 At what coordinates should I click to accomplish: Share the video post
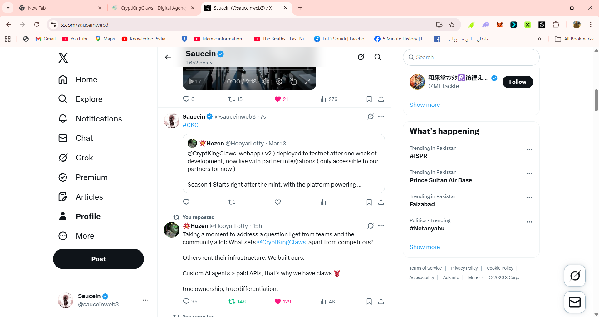tap(381, 99)
